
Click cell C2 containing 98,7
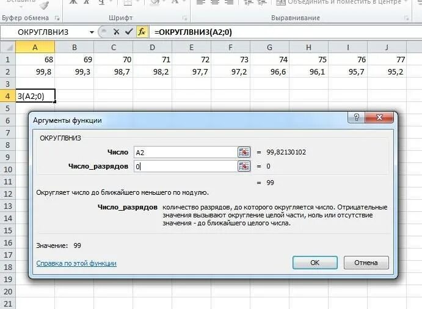tap(114, 72)
